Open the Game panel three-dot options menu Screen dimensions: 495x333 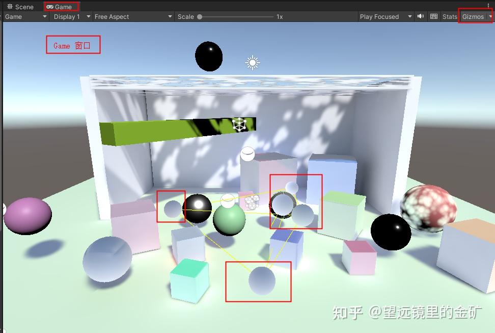coord(488,6)
